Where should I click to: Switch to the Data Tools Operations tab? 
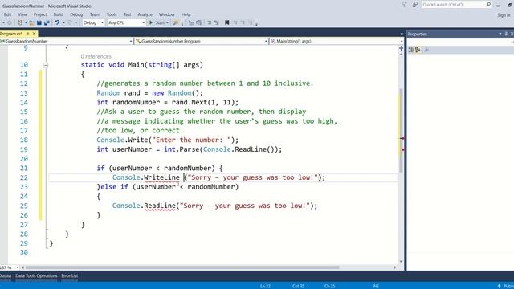(36, 275)
